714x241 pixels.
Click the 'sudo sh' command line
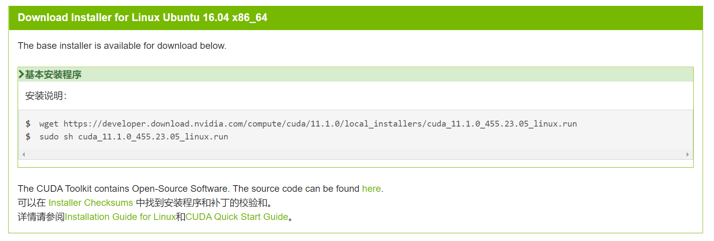tap(133, 137)
